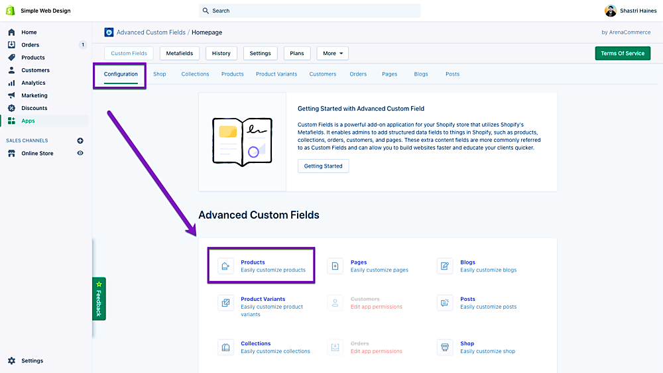Click the Products tag icon in sidebar
663x373 pixels.
(x=11, y=58)
